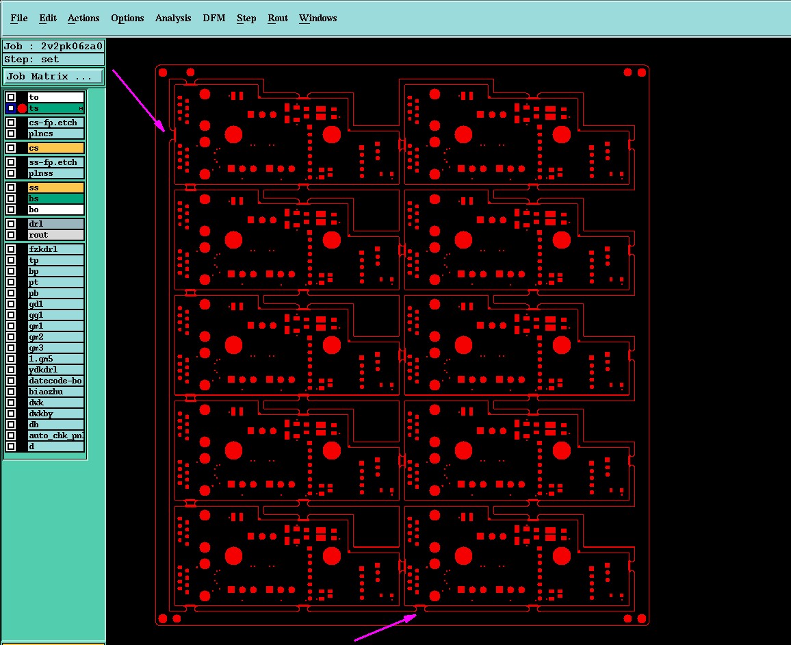Toggle checkbox for datecode-bo layer
The width and height of the screenshot is (791, 645).
[x=11, y=381]
